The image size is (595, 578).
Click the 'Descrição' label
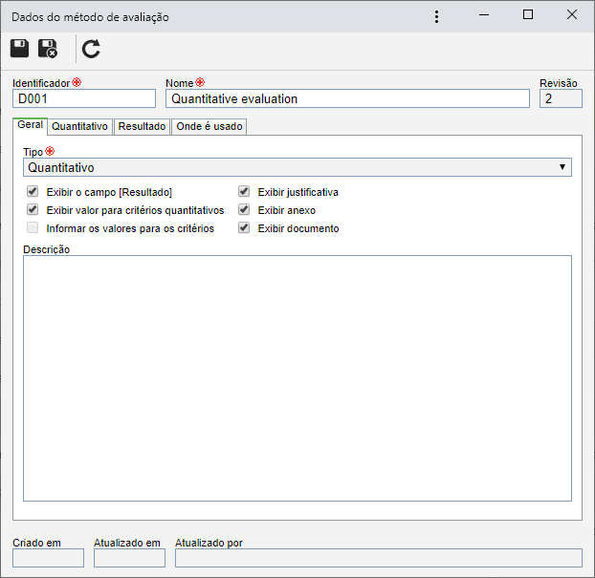(46, 249)
